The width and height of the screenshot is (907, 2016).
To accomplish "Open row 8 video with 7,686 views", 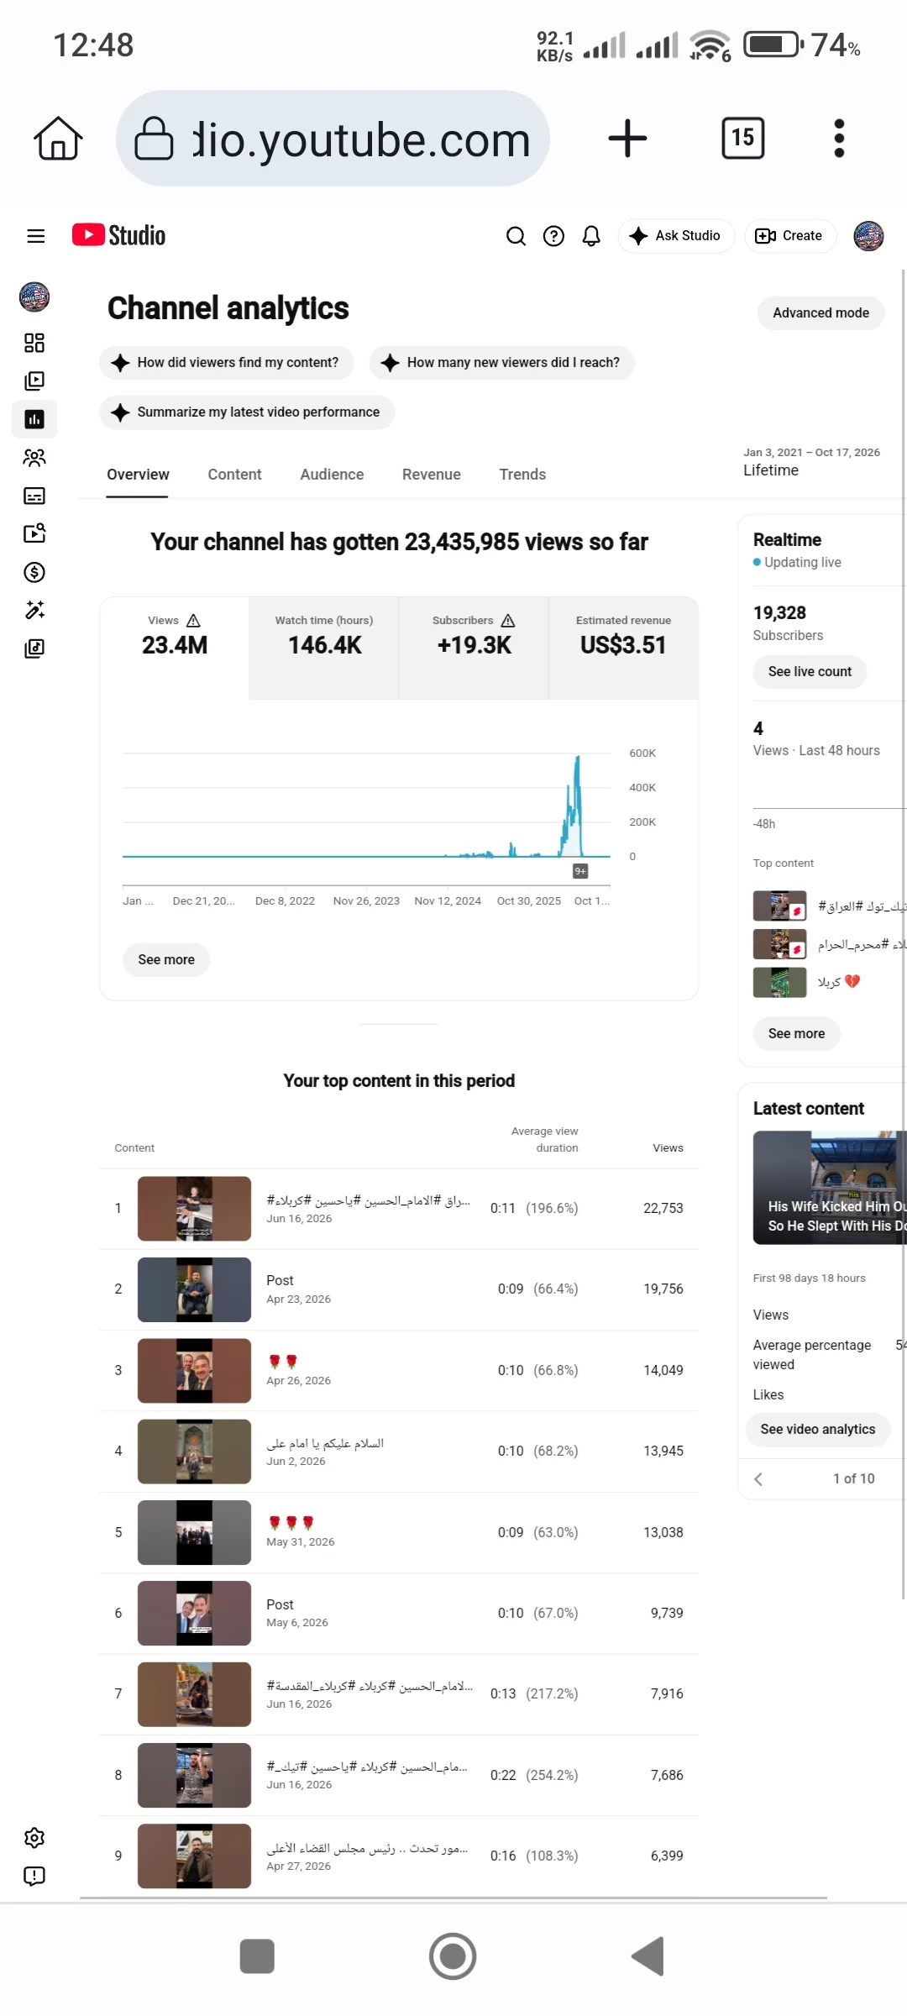I will (399, 1776).
